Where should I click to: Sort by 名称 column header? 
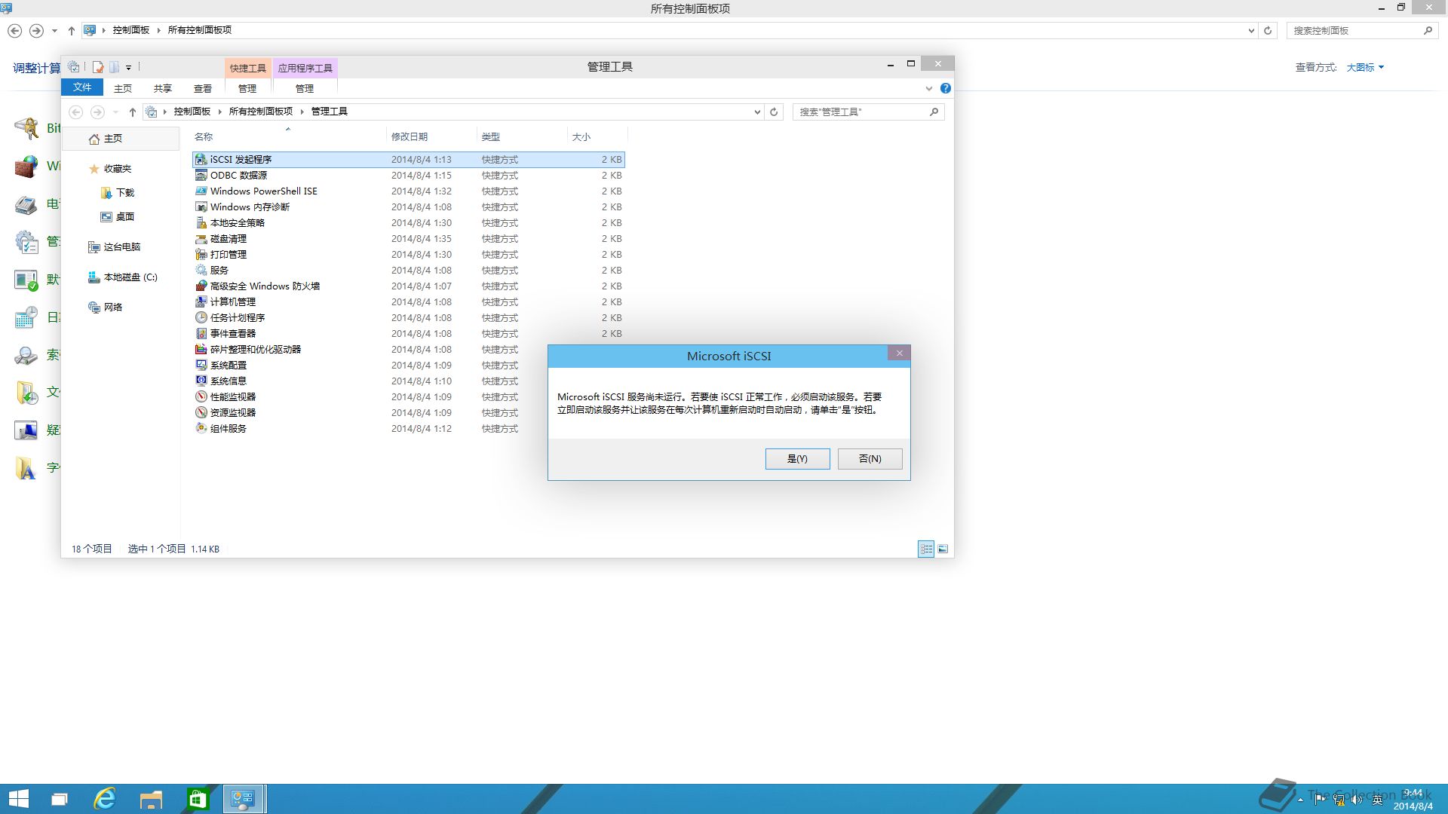pyautogui.click(x=288, y=136)
